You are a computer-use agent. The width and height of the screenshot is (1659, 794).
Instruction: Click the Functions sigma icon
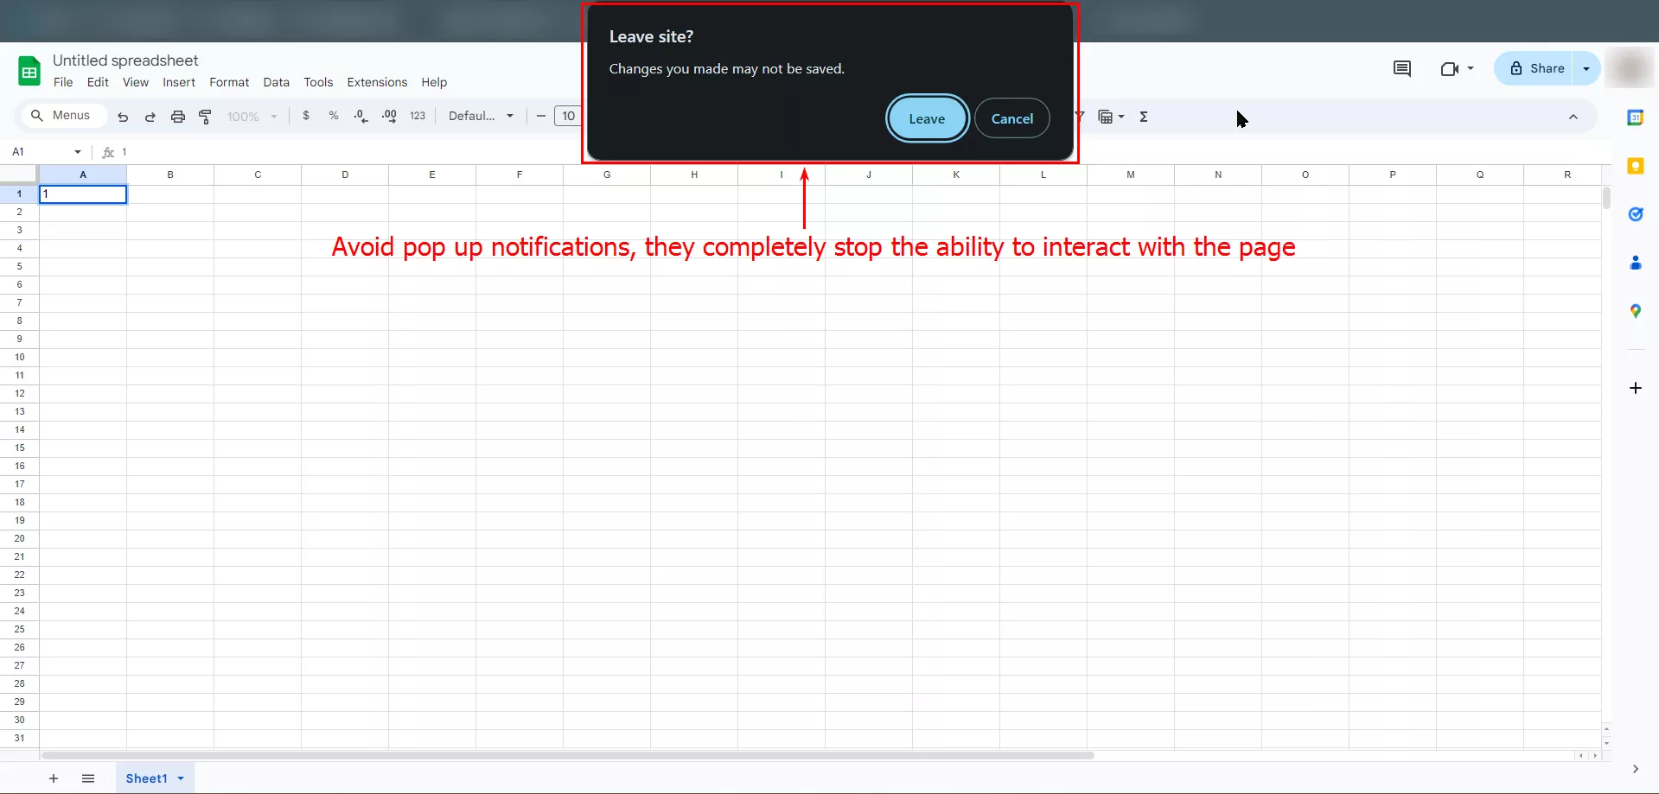(1144, 117)
